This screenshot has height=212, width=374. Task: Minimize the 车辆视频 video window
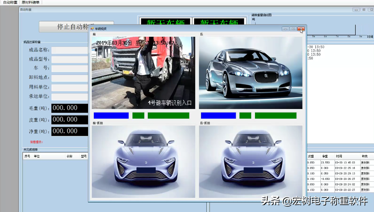coord(286,29)
